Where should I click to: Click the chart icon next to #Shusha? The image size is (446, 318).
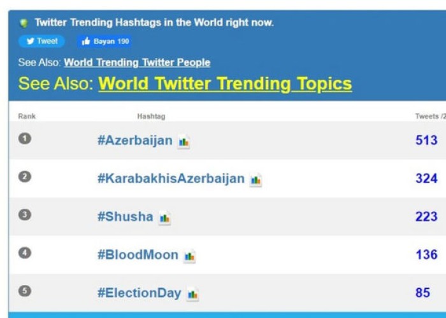point(164,218)
